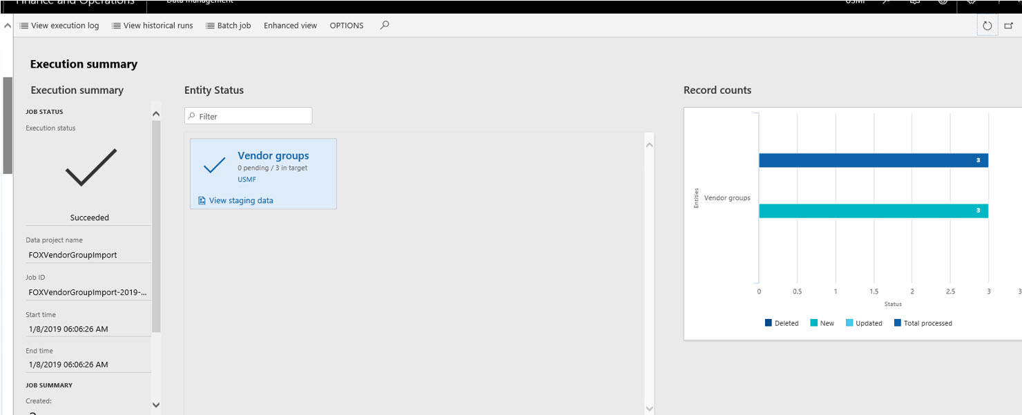Open the Data management menu item
This screenshot has height=415, width=1022.
199,1
